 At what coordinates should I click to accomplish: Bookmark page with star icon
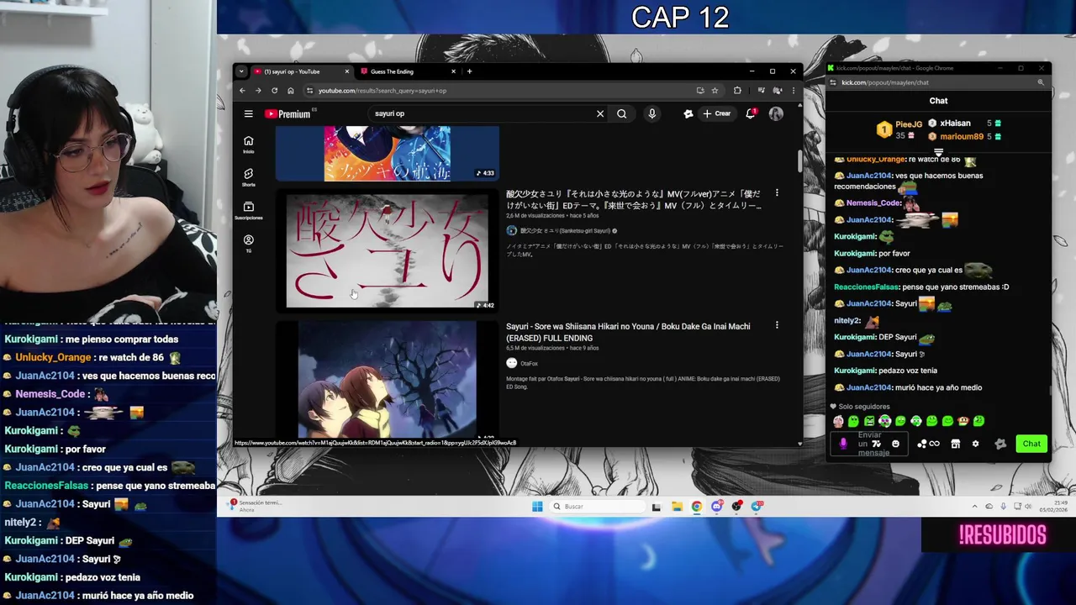715,91
